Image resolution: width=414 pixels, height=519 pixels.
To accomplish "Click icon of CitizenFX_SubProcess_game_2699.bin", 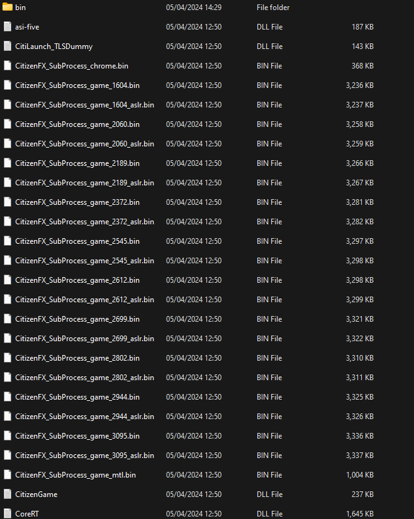I will 8,319.
